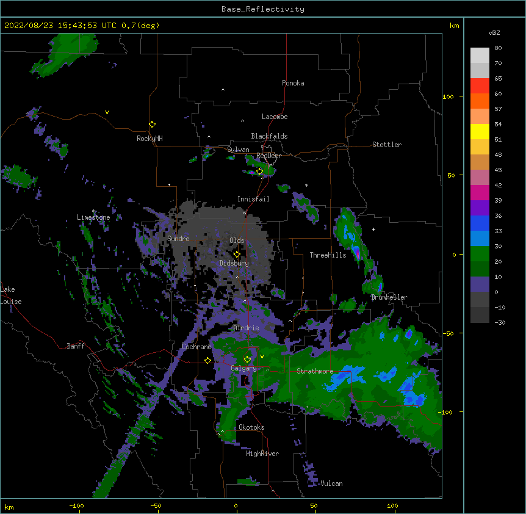Viewport: 526px width, 514px height.
Task: Click the blue 36 dBZ legend swatch
Action: [480, 223]
